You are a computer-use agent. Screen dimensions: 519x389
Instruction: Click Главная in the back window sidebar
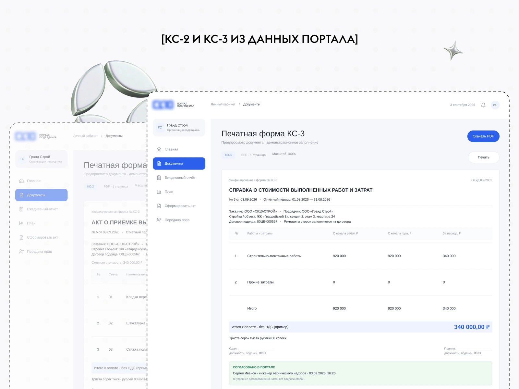[42, 181]
